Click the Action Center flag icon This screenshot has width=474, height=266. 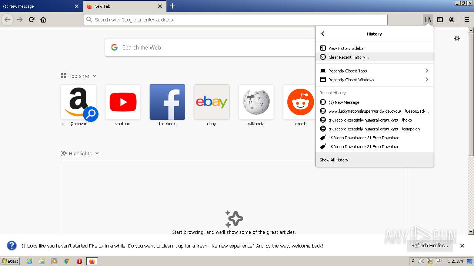click(x=440, y=261)
